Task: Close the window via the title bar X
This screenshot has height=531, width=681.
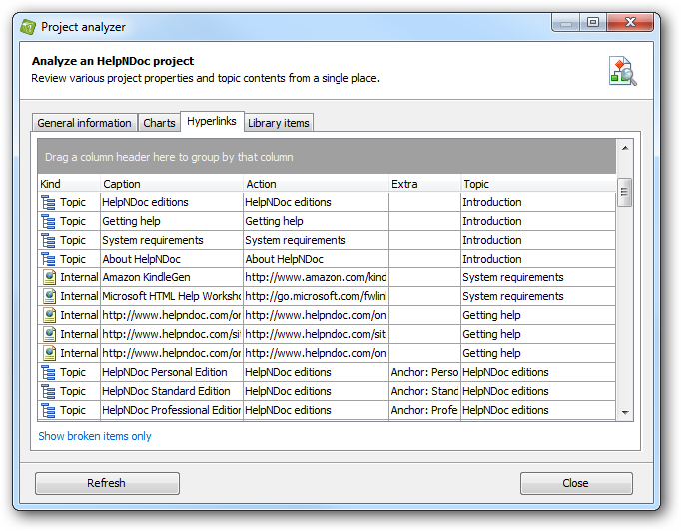Action: pyautogui.click(x=630, y=22)
